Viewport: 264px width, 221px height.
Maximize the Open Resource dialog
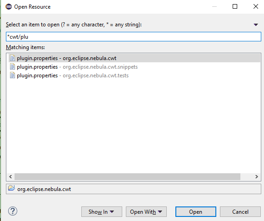click(x=235, y=6)
